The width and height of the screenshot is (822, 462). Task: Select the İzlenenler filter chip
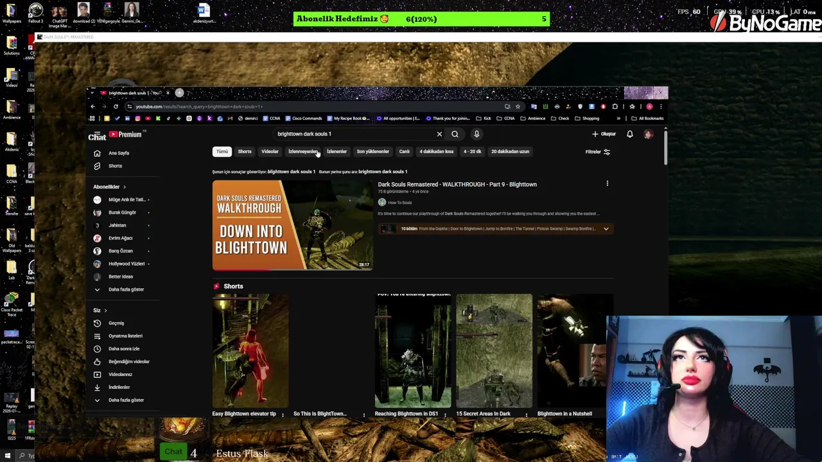click(337, 152)
